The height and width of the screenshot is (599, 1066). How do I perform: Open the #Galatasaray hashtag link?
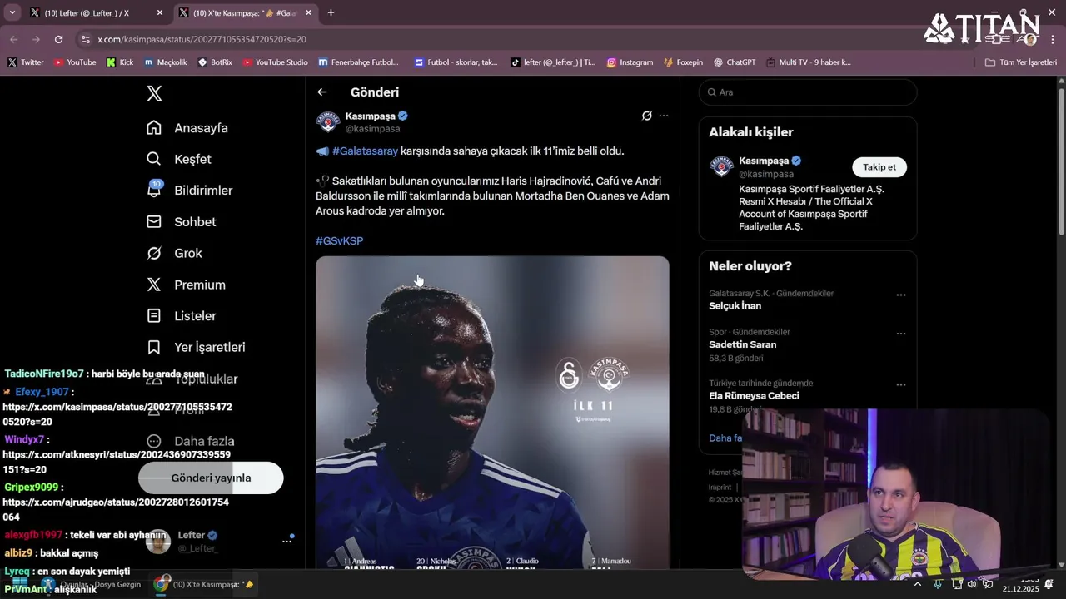click(365, 151)
